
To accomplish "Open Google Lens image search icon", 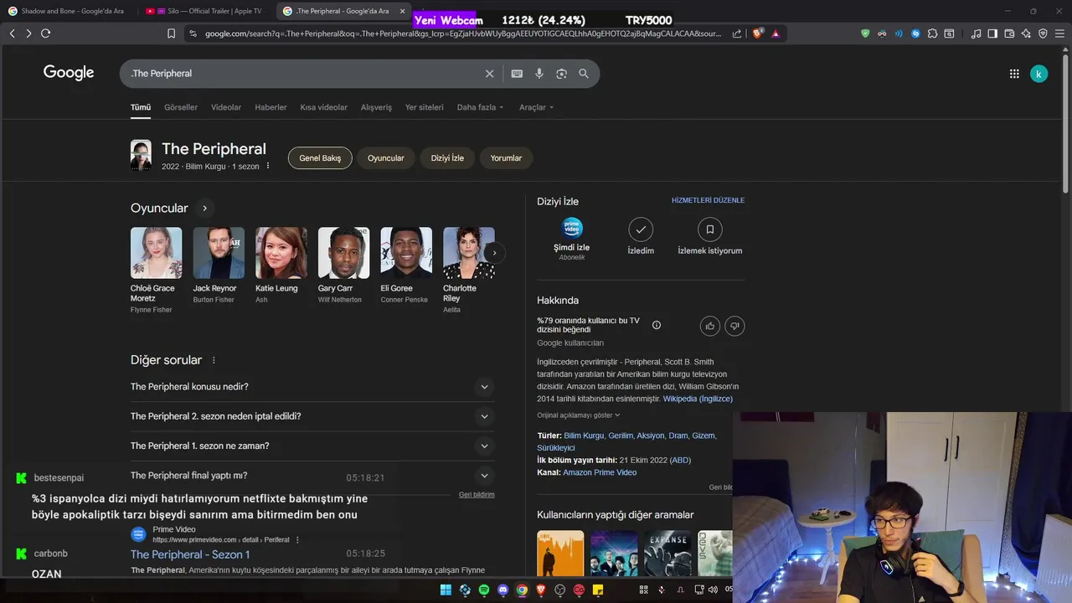I will 561,74.
